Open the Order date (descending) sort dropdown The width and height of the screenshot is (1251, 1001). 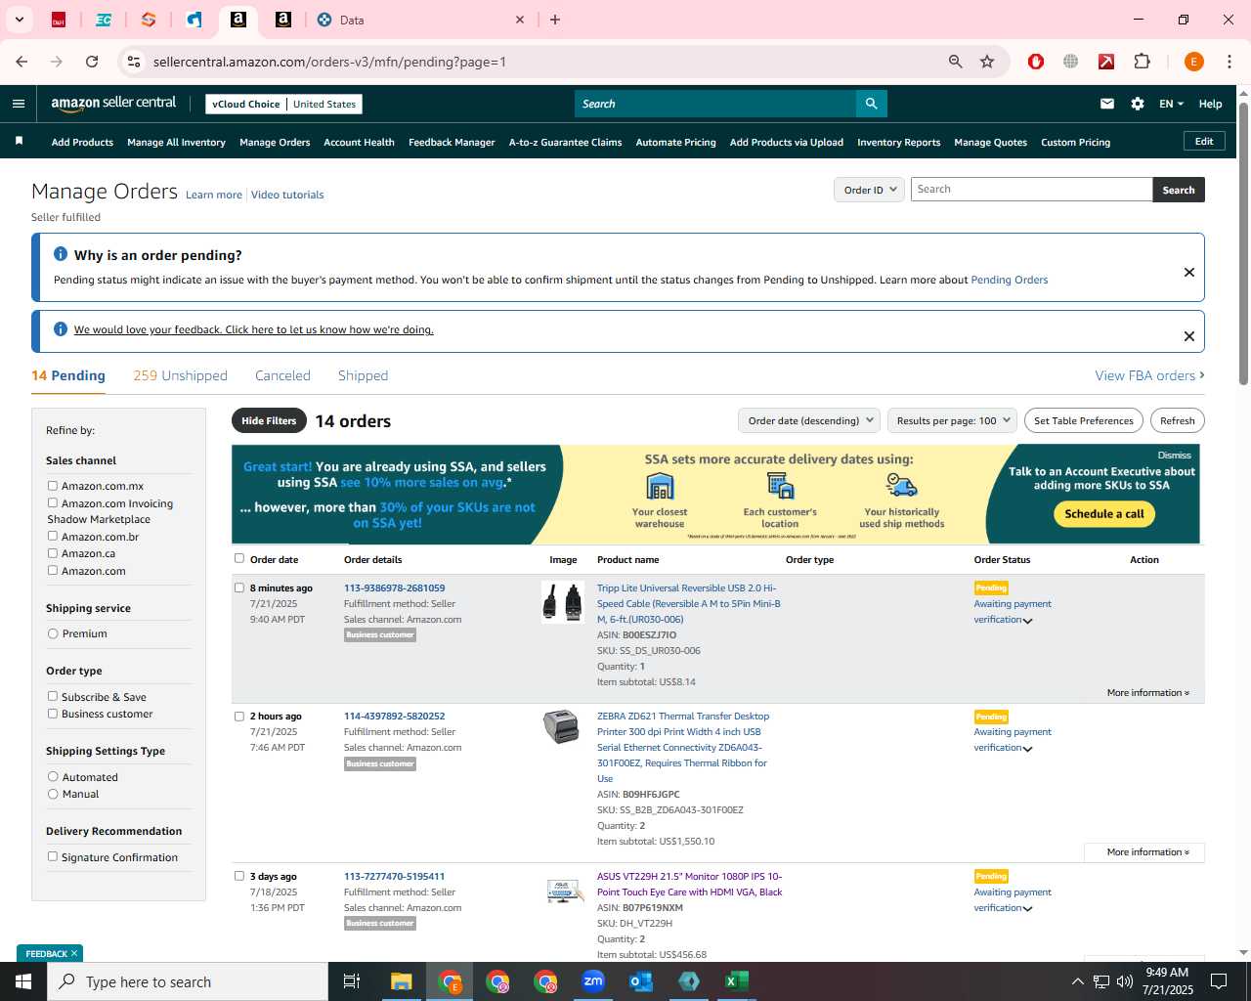[809, 420]
